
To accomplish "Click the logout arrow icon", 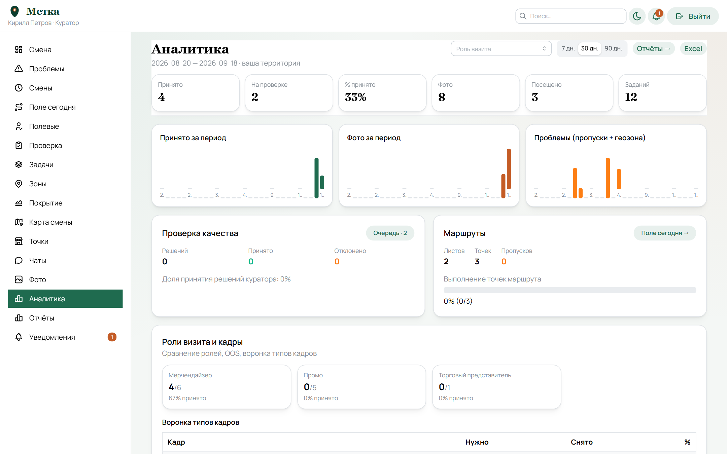I will 679,16.
